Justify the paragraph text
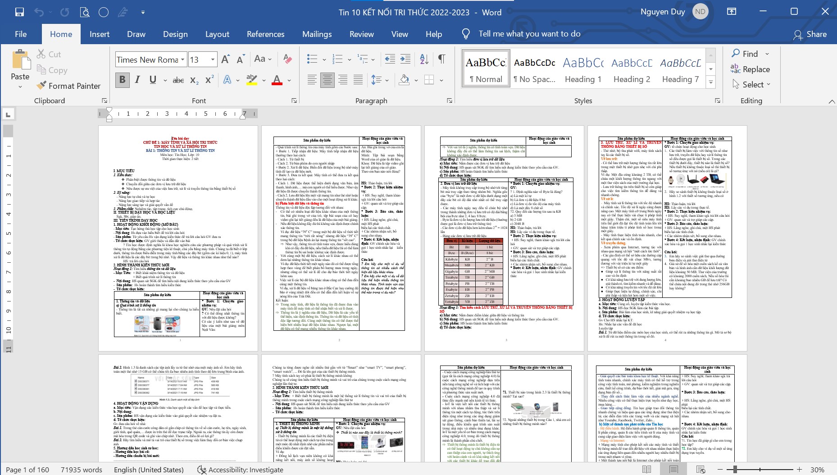This screenshot has height=475, width=837. coord(358,80)
